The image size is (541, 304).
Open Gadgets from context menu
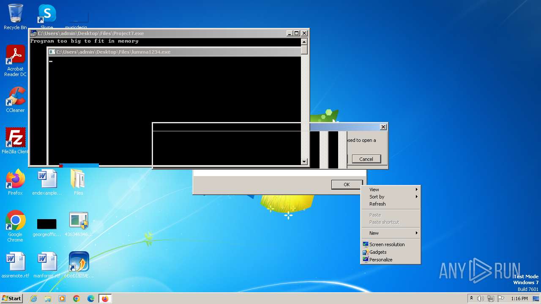click(391, 252)
